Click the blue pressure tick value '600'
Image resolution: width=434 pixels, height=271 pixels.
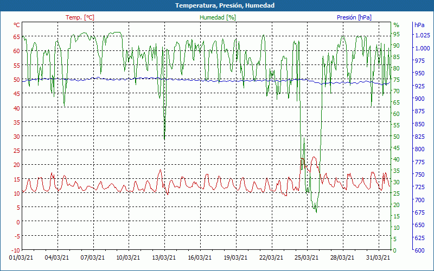419,250
